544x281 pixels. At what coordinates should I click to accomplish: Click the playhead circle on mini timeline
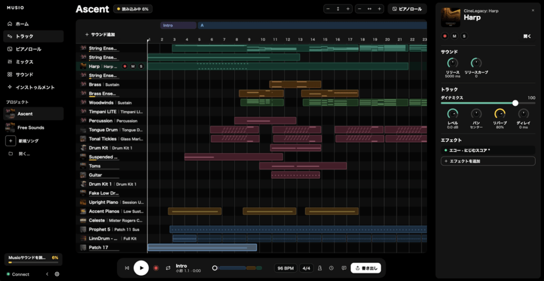215,268
